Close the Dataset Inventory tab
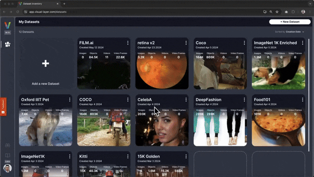This screenshot has width=314, height=177. (x=58, y=4)
